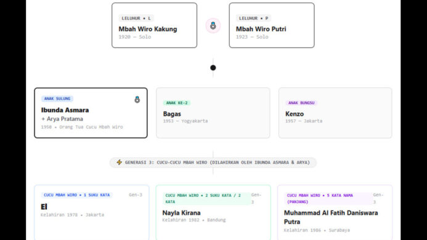
Task: Click the 'CUCU MBAH WIRO • 1 SUKU KATA' badge
Action: [x=77, y=195]
